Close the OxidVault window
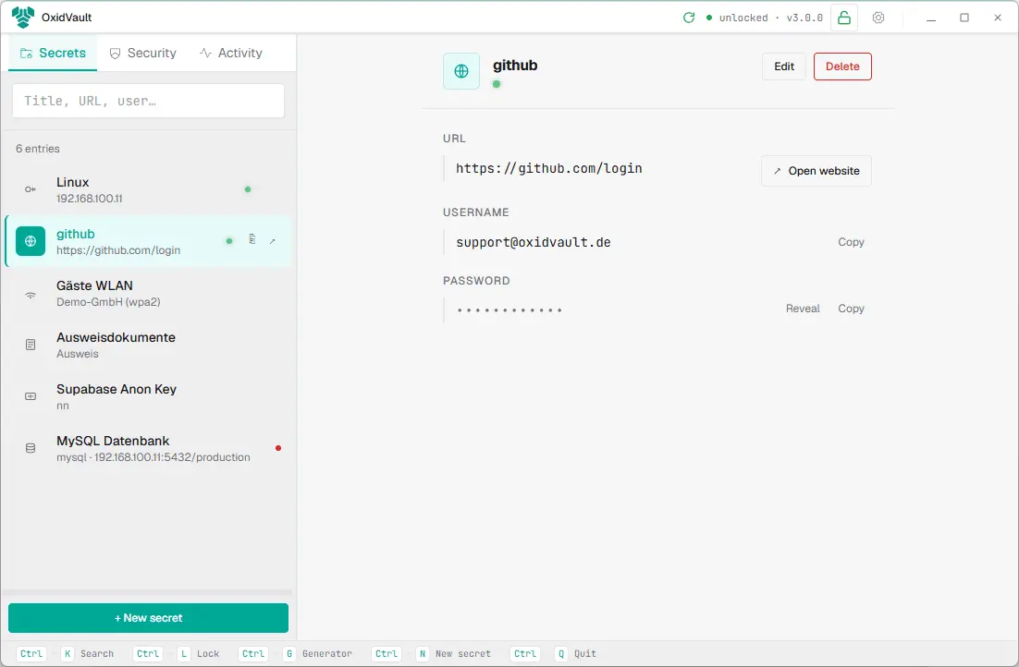Screen dimensions: 1019x667 tap(998, 18)
